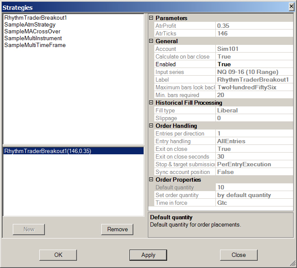Change Entry handling value AllEntries
The image size is (297, 268).
tap(254, 141)
